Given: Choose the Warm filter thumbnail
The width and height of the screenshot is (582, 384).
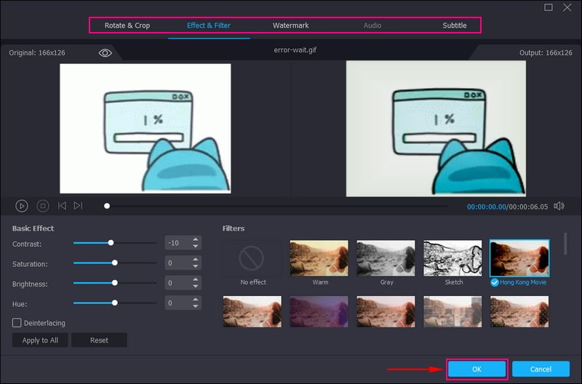Looking at the screenshot, I should pos(319,258).
